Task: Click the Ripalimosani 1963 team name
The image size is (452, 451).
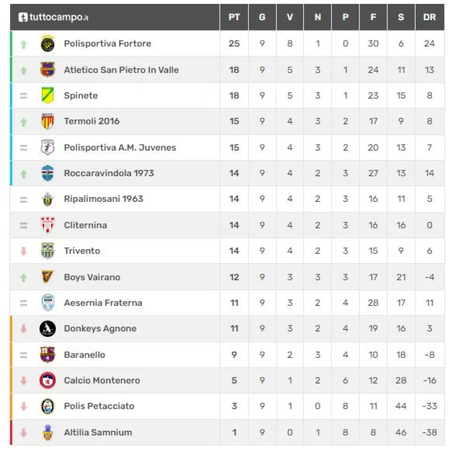Action: (103, 199)
